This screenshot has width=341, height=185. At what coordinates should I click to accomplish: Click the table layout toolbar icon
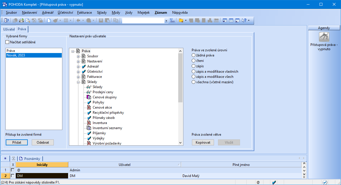pyautogui.click(x=231, y=20)
